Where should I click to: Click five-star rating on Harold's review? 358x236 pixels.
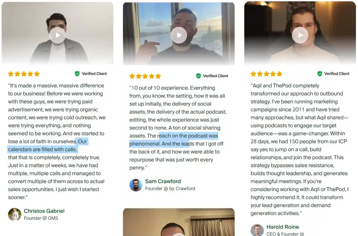(266, 74)
